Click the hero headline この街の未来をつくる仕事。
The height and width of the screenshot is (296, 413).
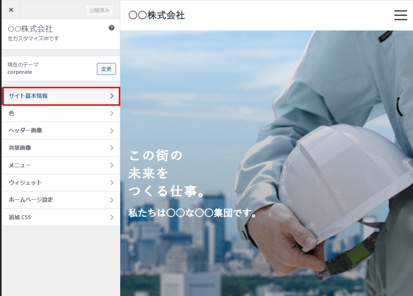[165, 174]
